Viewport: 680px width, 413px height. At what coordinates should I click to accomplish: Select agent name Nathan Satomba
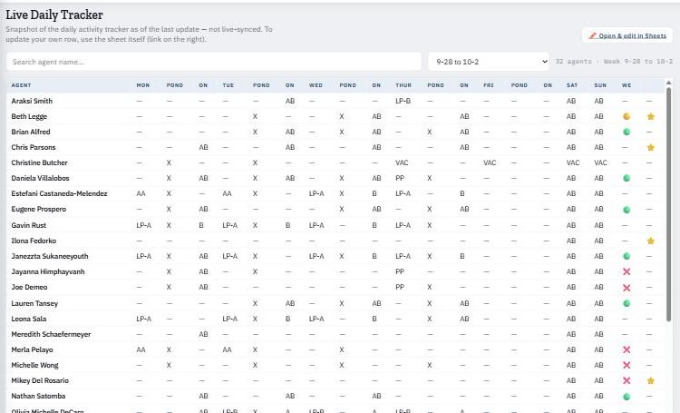point(38,396)
